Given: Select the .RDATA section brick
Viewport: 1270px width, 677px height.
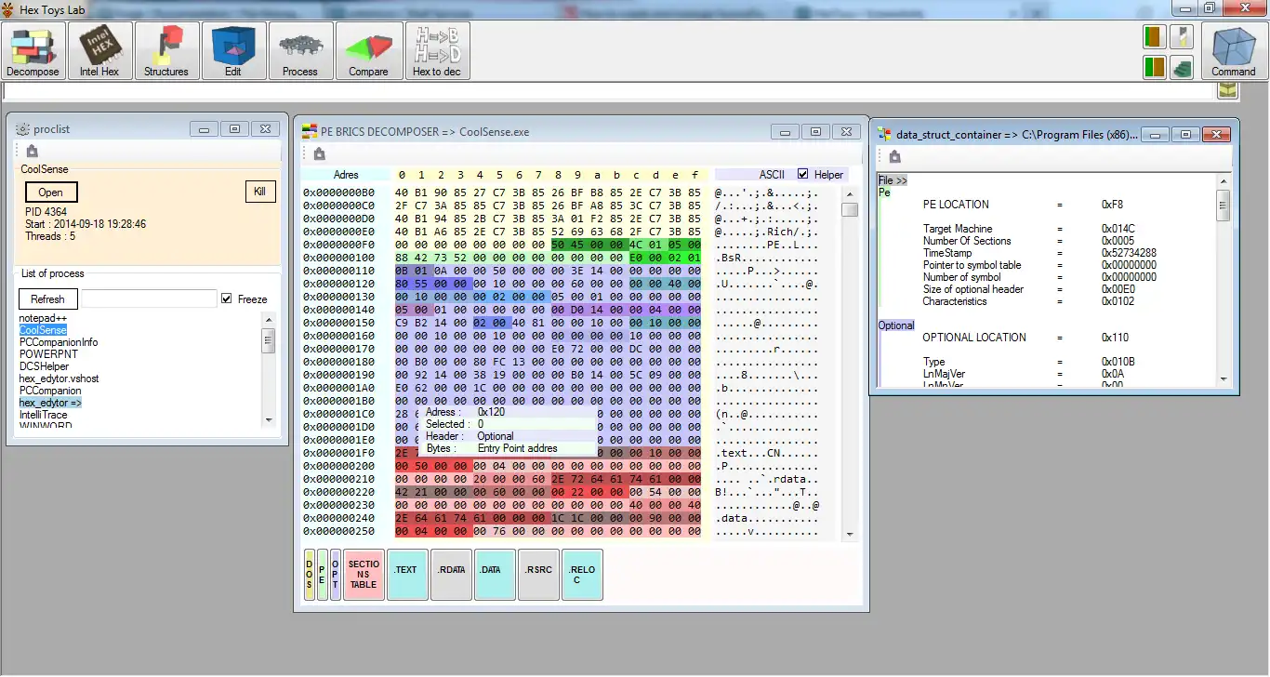Looking at the screenshot, I should pos(451,574).
